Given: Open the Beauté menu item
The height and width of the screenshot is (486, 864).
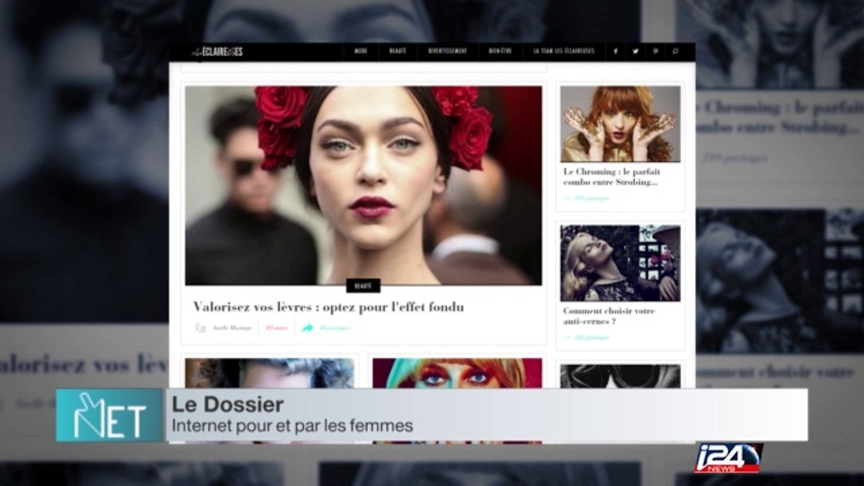Looking at the screenshot, I should (398, 51).
